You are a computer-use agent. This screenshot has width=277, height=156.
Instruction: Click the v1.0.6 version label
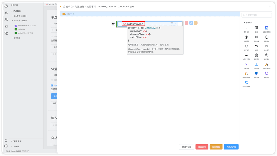point(7,151)
